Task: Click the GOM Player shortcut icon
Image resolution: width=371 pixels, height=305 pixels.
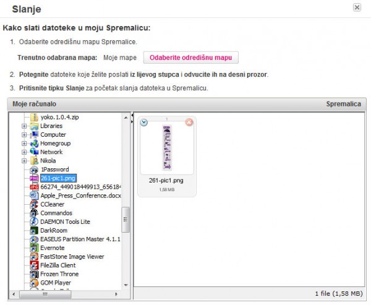Action: click(x=34, y=283)
